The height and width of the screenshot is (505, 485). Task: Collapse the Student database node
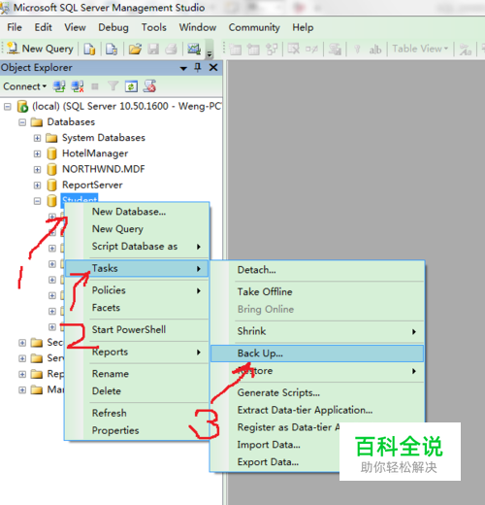(37, 201)
